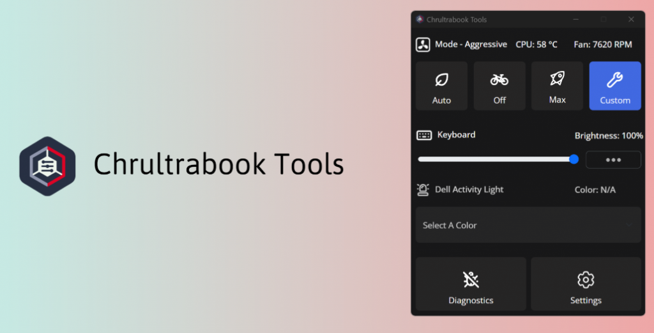The image size is (654, 333).
Task: Close the Chrultrabook Tools window
Action: point(631,19)
